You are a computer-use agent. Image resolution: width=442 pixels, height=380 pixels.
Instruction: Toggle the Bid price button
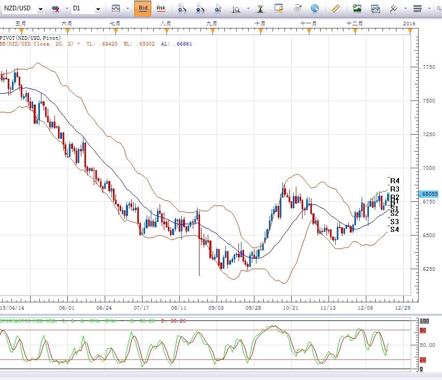[x=142, y=8]
